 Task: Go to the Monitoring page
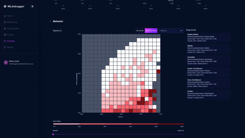pos(12,22)
